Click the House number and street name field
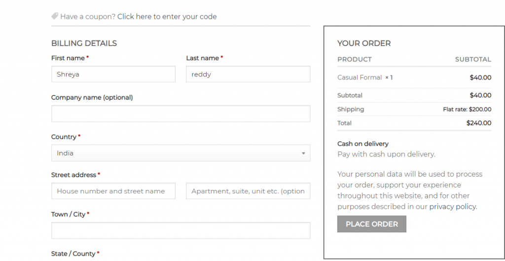 click(x=113, y=191)
